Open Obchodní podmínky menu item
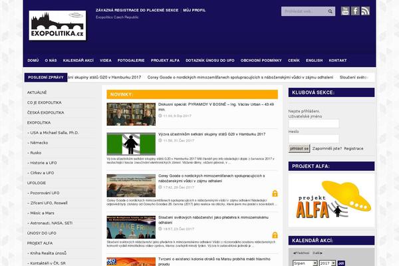399x266 pixels. click(261, 61)
